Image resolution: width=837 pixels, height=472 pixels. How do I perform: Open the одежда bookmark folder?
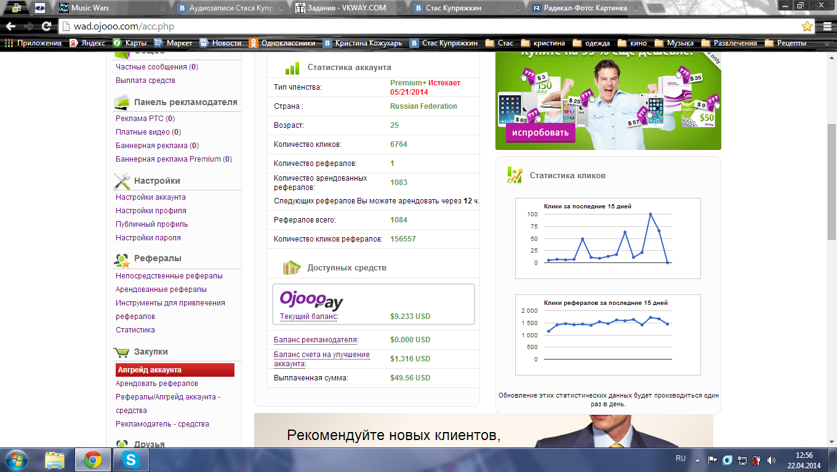coord(591,43)
